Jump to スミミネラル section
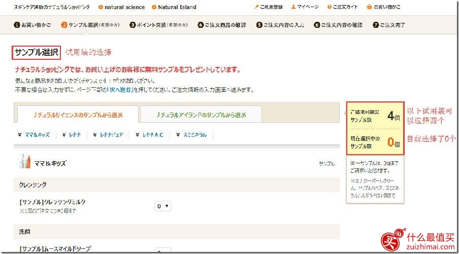The width and height of the screenshot is (459, 254). (195, 135)
